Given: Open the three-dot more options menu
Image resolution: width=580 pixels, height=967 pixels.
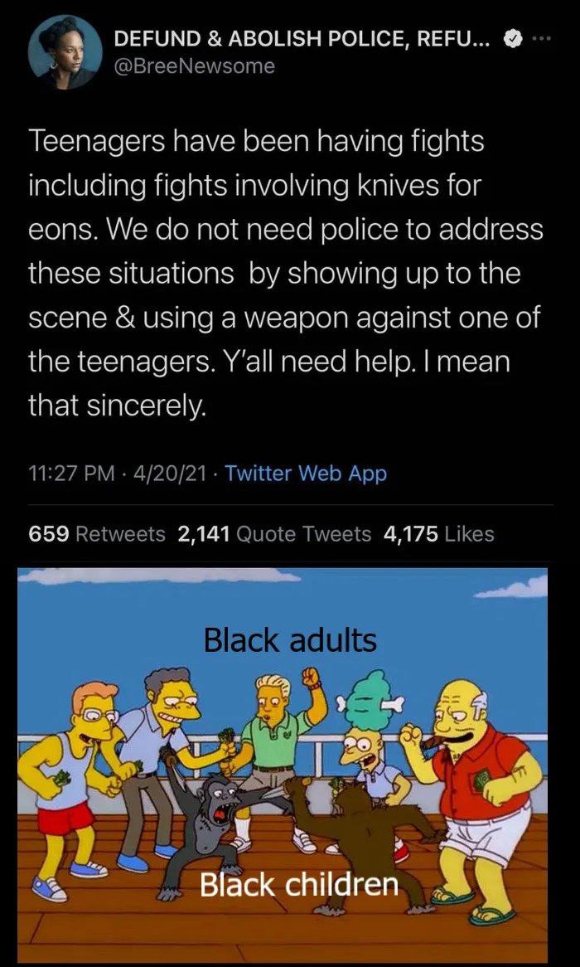Looking at the screenshot, I should click(539, 38).
